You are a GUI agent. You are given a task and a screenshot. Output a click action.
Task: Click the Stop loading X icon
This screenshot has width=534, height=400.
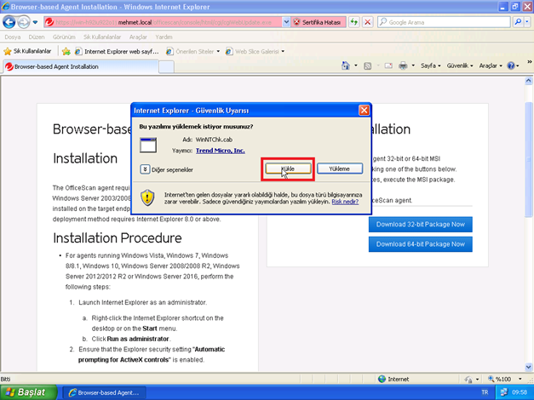pos(367,22)
